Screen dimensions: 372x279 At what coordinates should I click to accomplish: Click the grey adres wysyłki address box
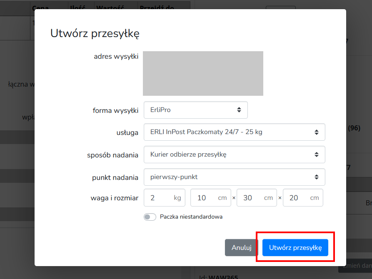pyautogui.click(x=203, y=74)
